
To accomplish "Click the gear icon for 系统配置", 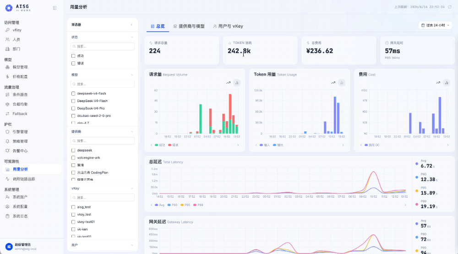I will click(x=7, y=206).
